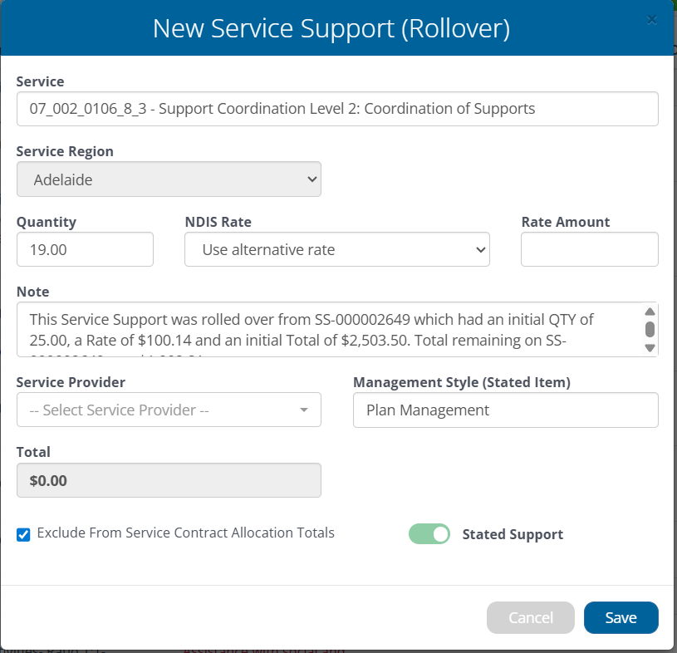Click the New Service Support (Rollover) title
Viewport: 677px width, 653px height.
pos(331,28)
